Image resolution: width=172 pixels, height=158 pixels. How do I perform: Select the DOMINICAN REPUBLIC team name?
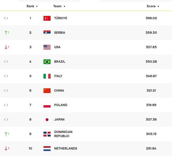tap(63, 134)
